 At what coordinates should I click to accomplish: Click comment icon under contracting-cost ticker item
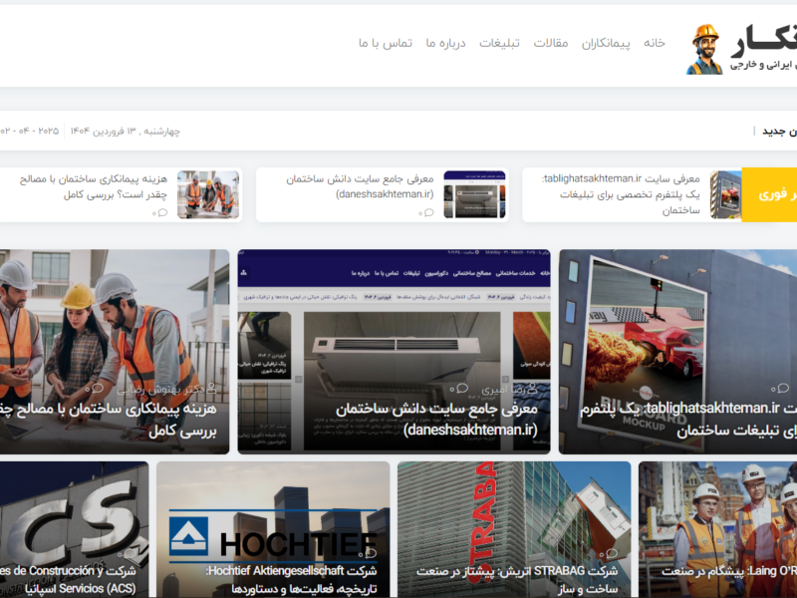pyautogui.click(x=162, y=212)
